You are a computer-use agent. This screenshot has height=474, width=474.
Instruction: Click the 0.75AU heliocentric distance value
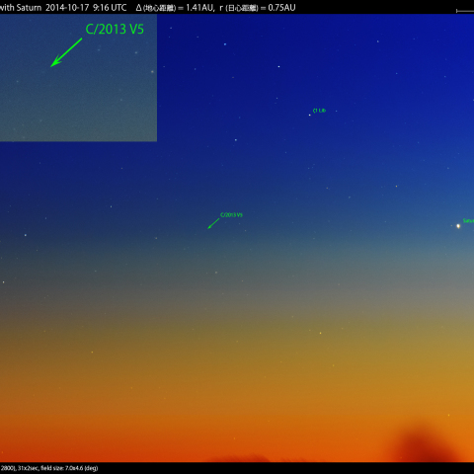[x=281, y=8]
